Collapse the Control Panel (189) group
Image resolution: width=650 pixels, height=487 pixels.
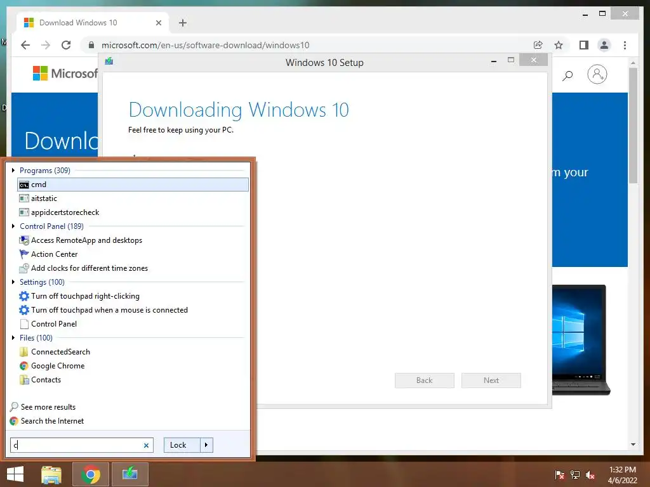13,226
